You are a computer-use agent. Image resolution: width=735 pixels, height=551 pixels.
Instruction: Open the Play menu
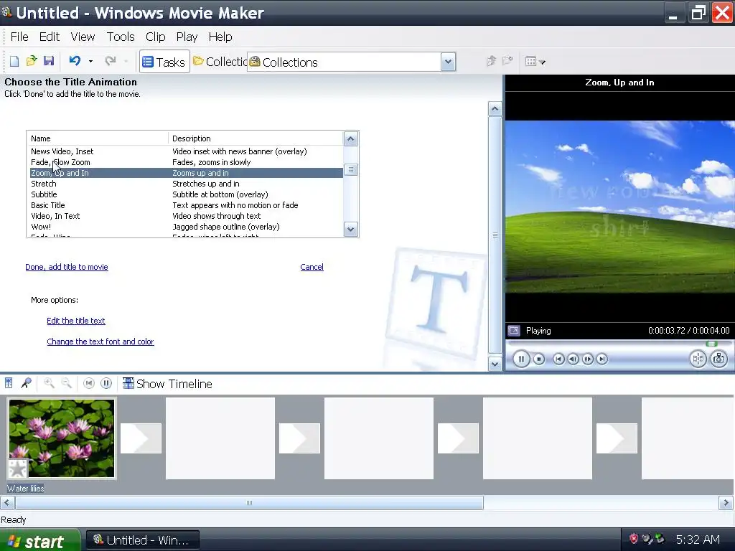187,37
